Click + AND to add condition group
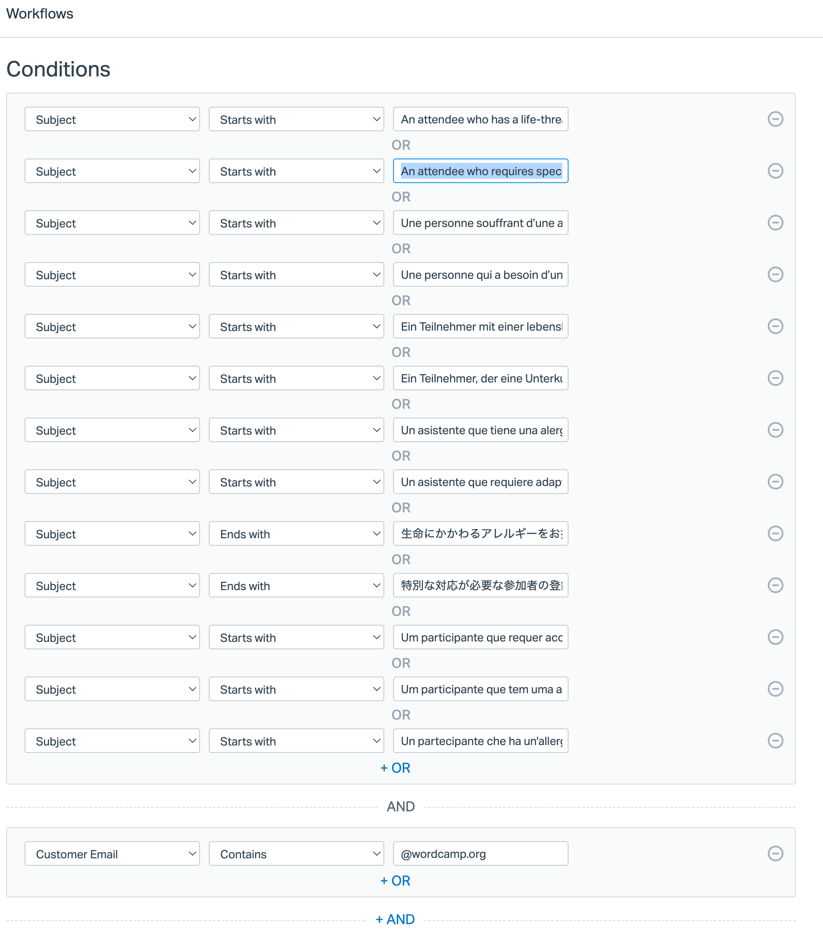Image resolution: width=823 pixels, height=929 pixels. pyautogui.click(x=395, y=918)
